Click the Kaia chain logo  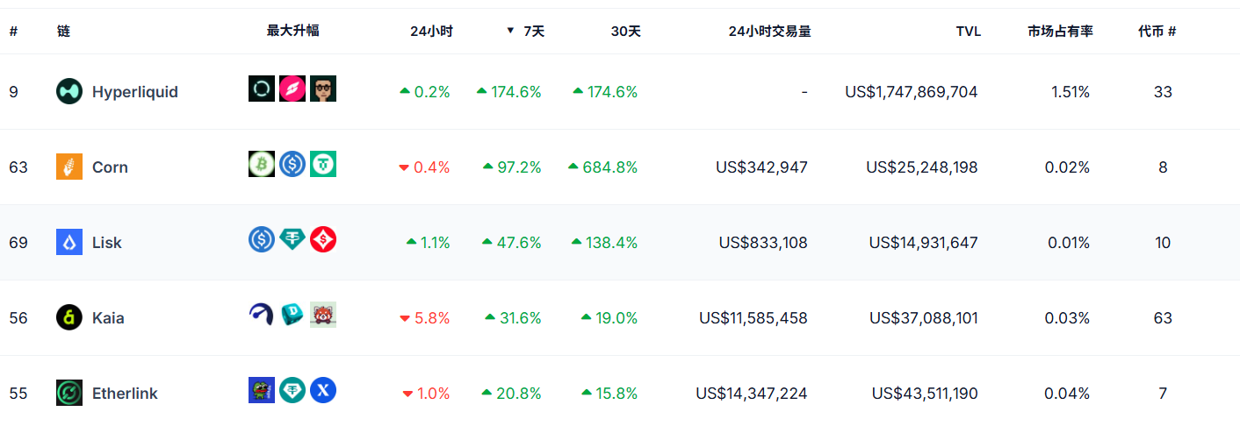click(x=69, y=318)
